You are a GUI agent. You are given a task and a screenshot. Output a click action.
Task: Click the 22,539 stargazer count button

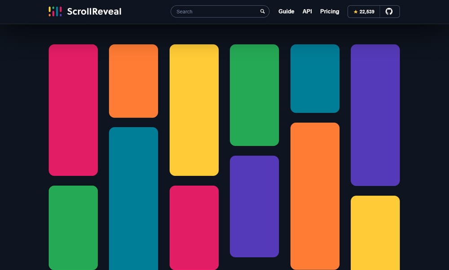pyautogui.click(x=364, y=11)
